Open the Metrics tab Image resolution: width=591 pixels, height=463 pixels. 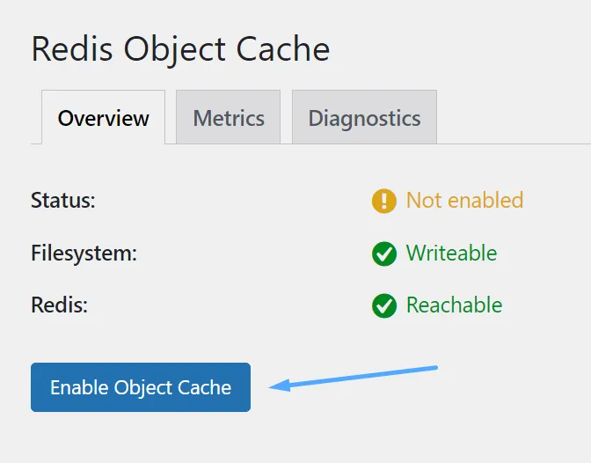click(229, 118)
